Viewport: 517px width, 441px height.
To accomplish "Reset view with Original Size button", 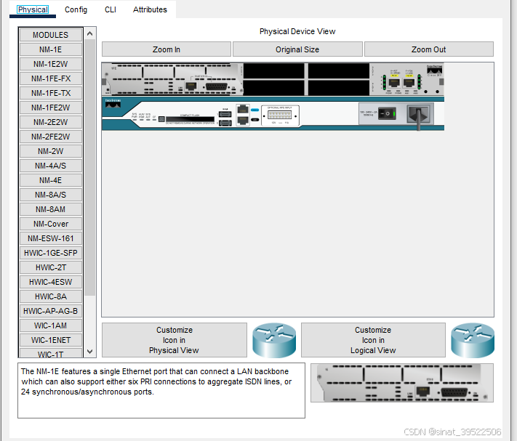I will [297, 49].
